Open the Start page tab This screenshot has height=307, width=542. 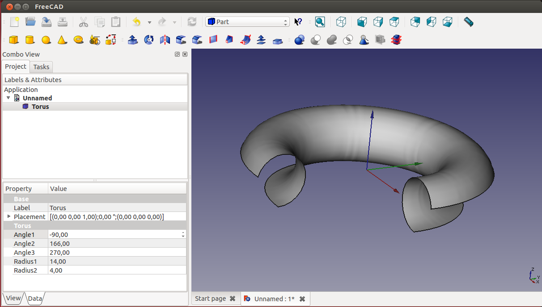(210, 299)
